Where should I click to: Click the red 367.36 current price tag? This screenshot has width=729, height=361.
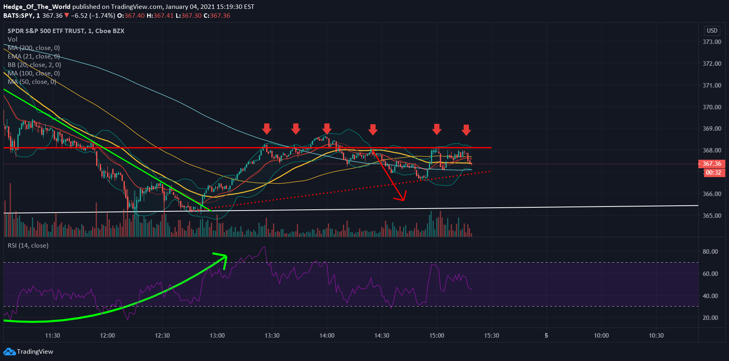click(711, 164)
